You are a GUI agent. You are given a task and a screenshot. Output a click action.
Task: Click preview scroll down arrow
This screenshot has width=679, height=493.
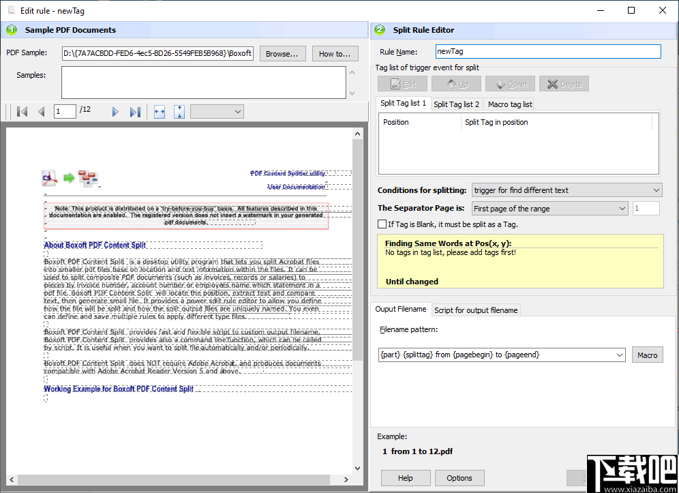pos(357,468)
